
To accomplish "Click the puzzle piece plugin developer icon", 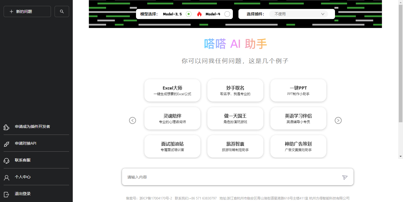I will (6, 127).
